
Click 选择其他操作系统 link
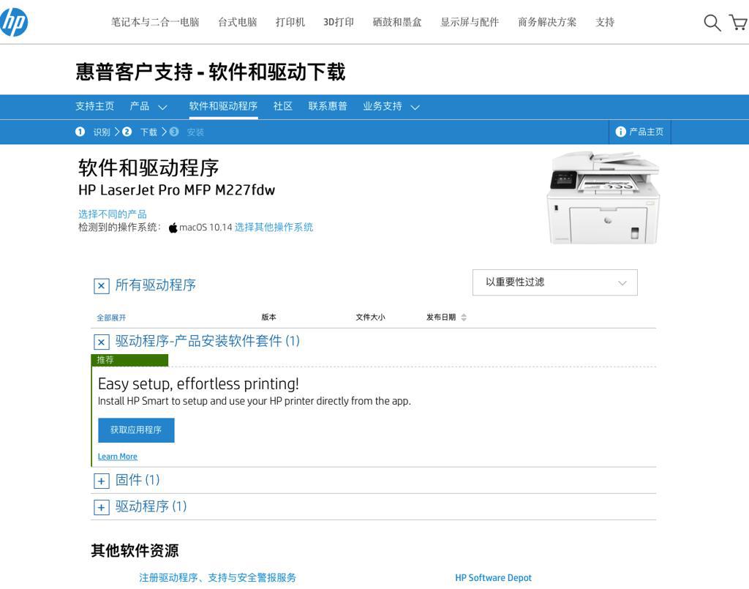click(274, 227)
